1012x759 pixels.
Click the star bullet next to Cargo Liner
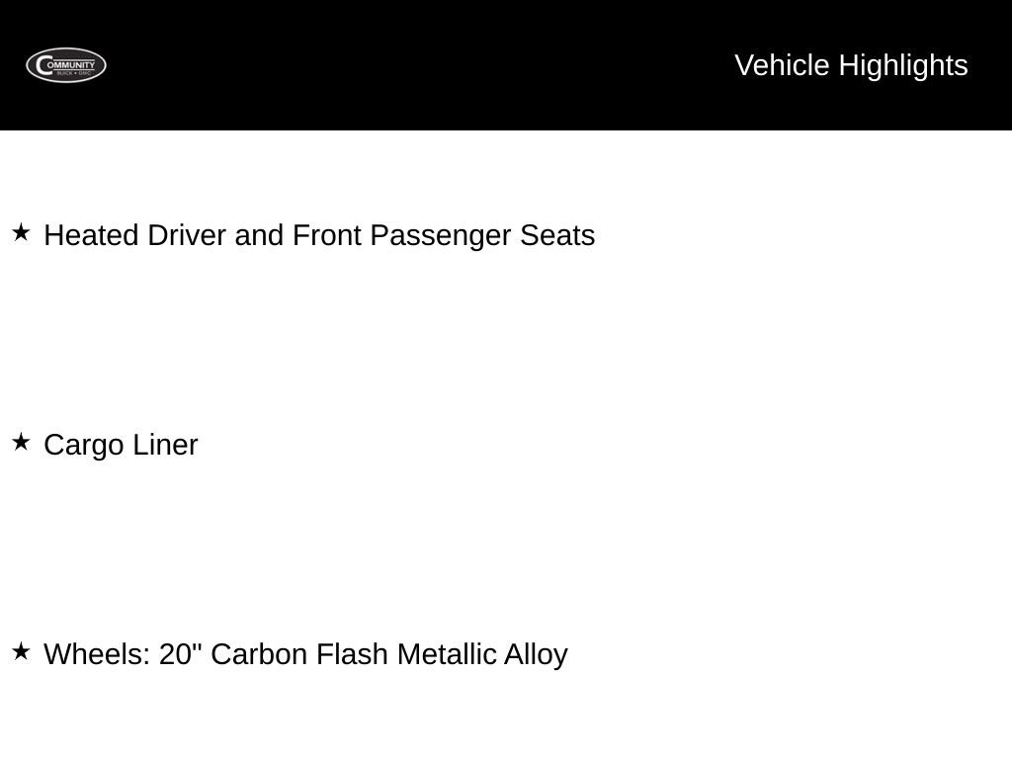tap(21, 442)
